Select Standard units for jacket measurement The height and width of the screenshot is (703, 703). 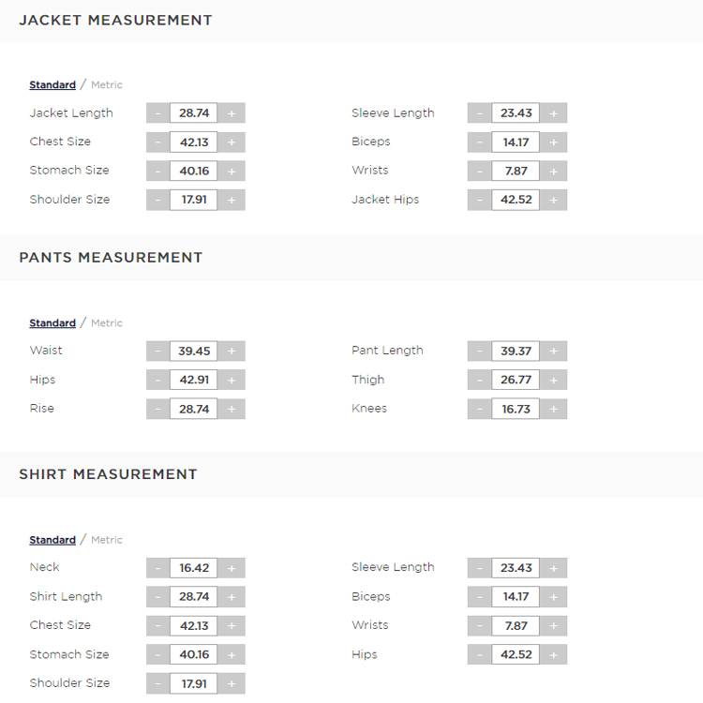(52, 85)
